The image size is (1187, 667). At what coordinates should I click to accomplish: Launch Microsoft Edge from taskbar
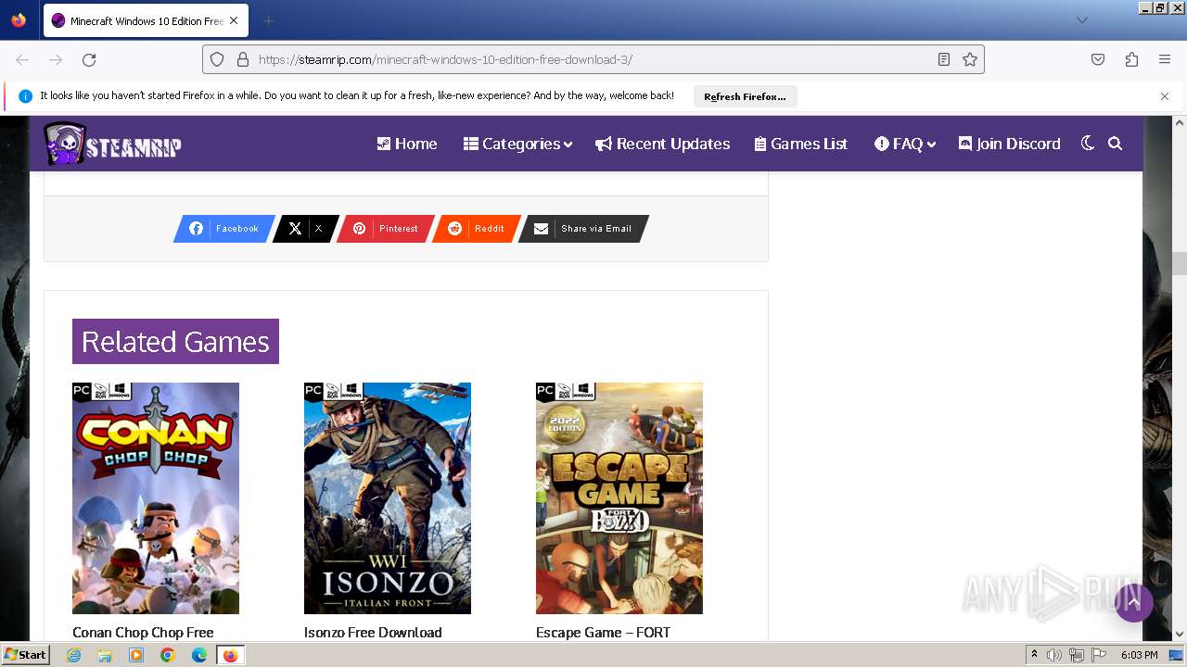coord(199,655)
